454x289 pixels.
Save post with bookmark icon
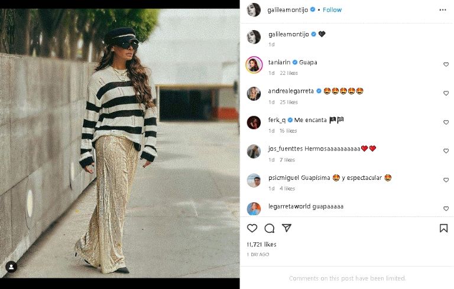pyautogui.click(x=443, y=228)
